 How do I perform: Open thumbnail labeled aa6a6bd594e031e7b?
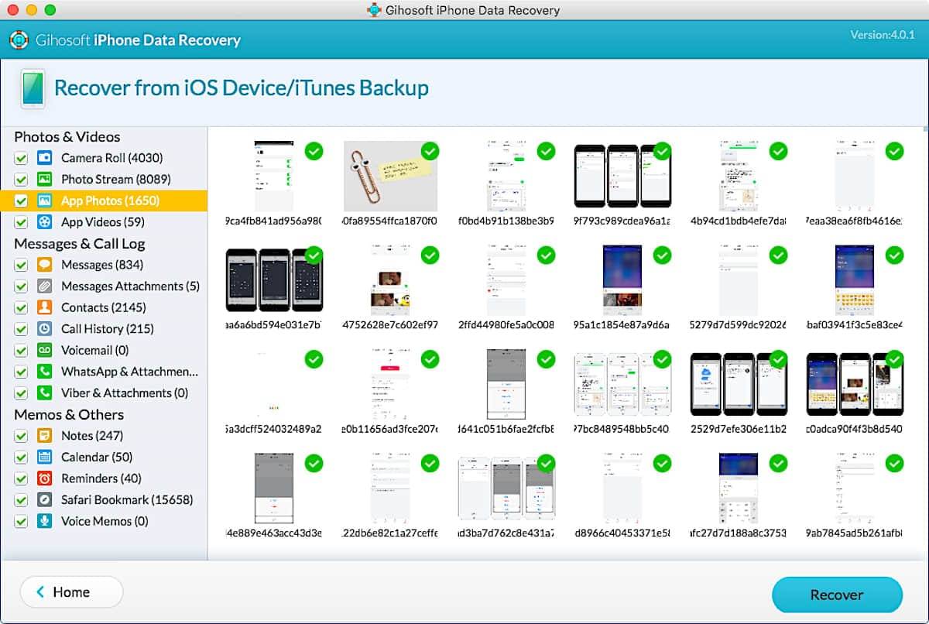(273, 280)
